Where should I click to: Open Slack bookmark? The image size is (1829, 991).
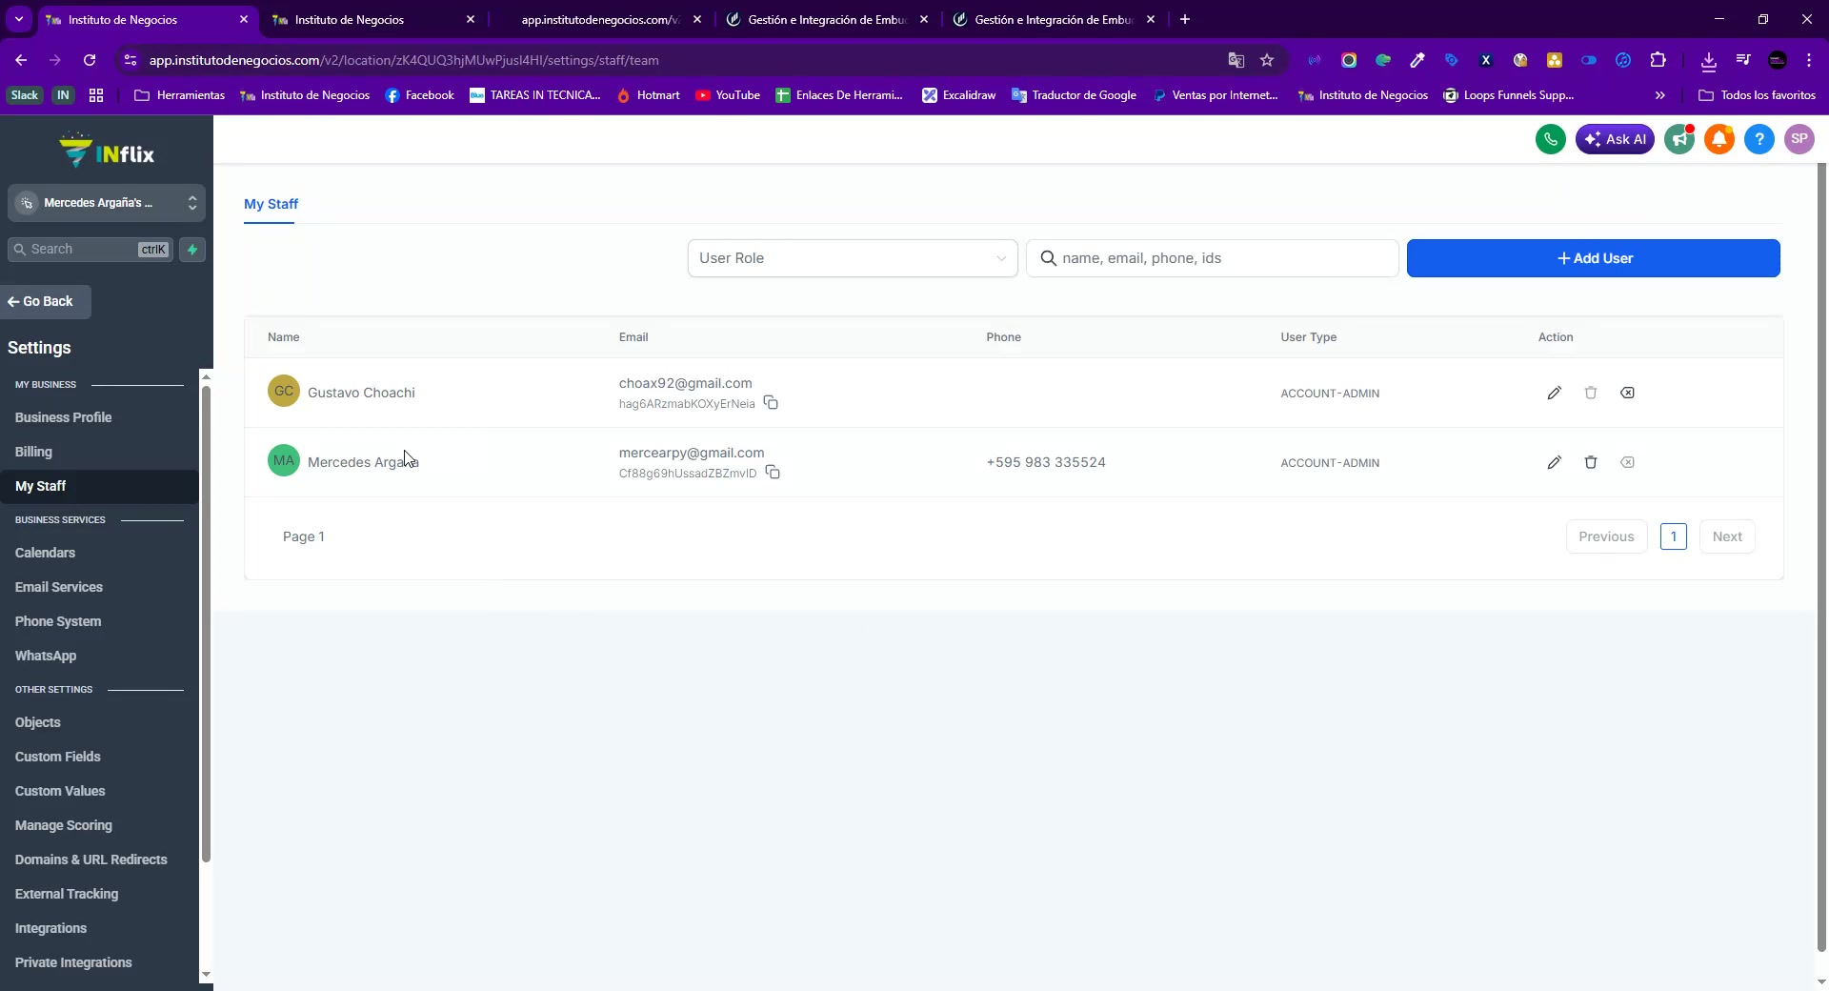[x=25, y=95]
